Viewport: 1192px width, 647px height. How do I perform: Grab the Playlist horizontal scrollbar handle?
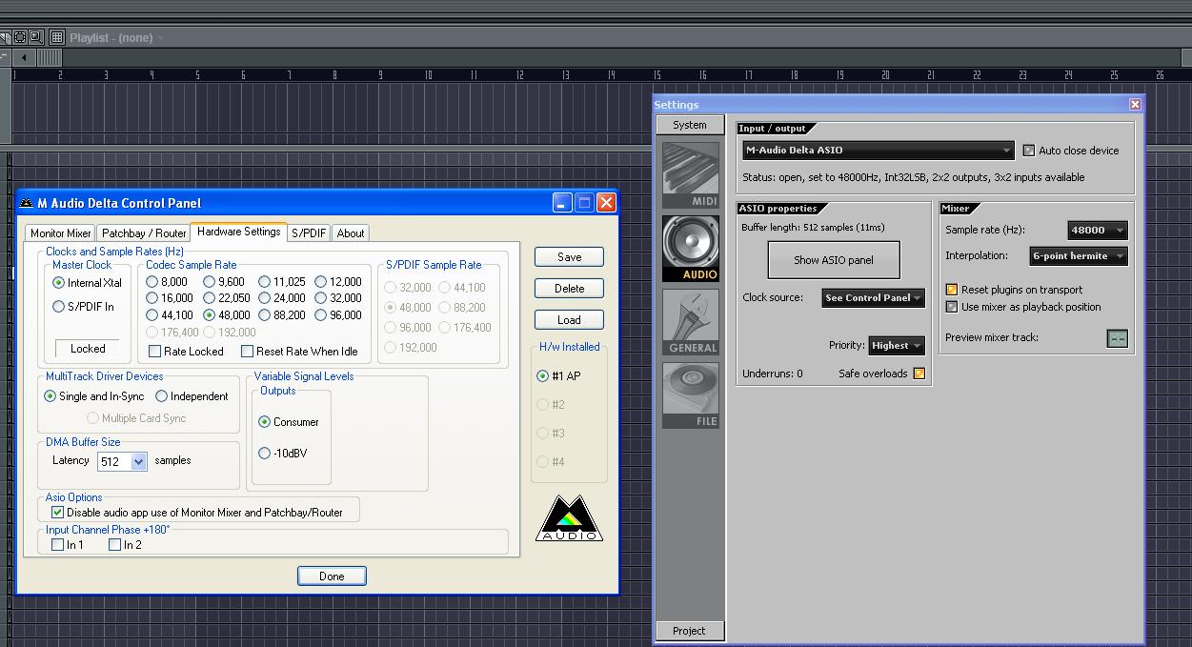coord(50,58)
